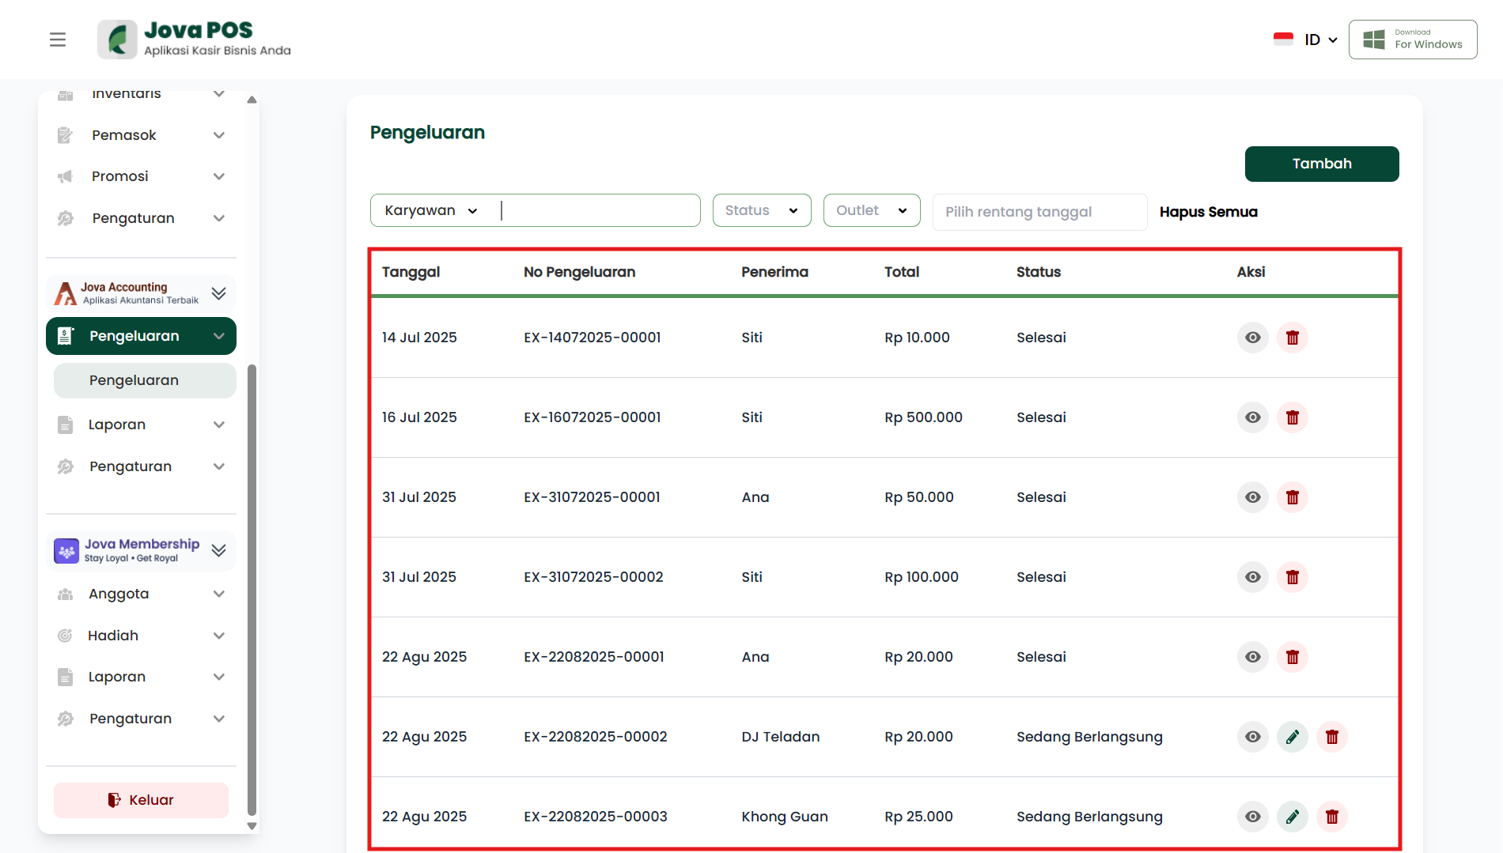Viewport: 1503px width, 853px height.
Task: View details of expense EX-31072025-00001
Action: pyautogui.click(x=1252, y=497)
